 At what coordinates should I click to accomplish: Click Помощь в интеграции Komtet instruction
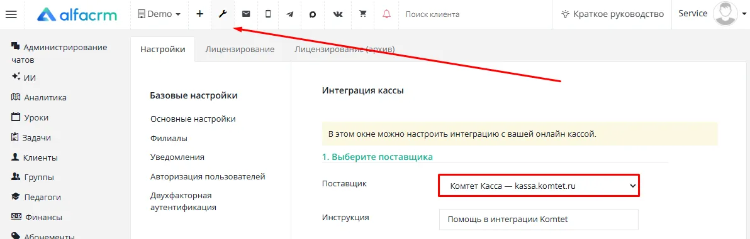tap(539, 220)
